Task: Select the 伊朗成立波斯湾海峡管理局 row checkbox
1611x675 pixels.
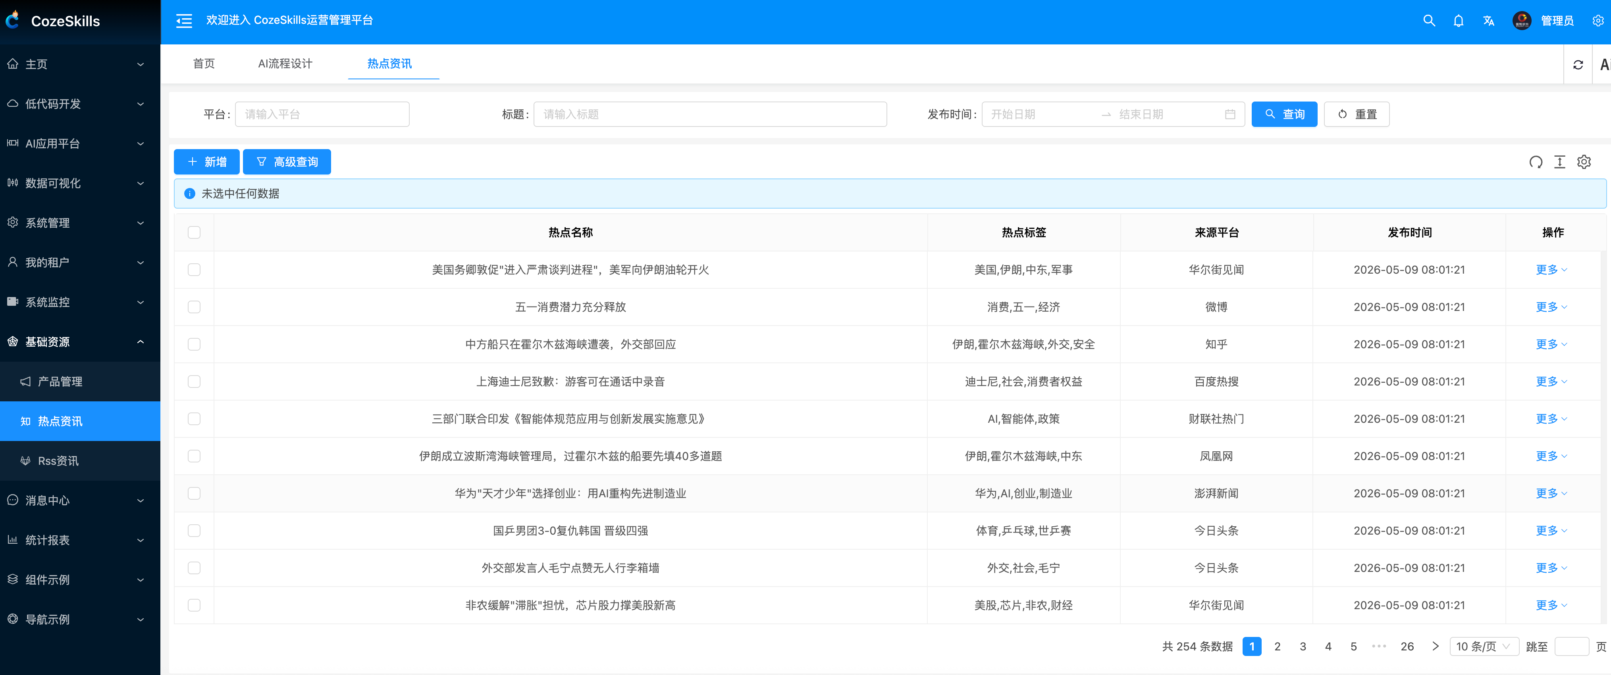Action: click(194, 456)
